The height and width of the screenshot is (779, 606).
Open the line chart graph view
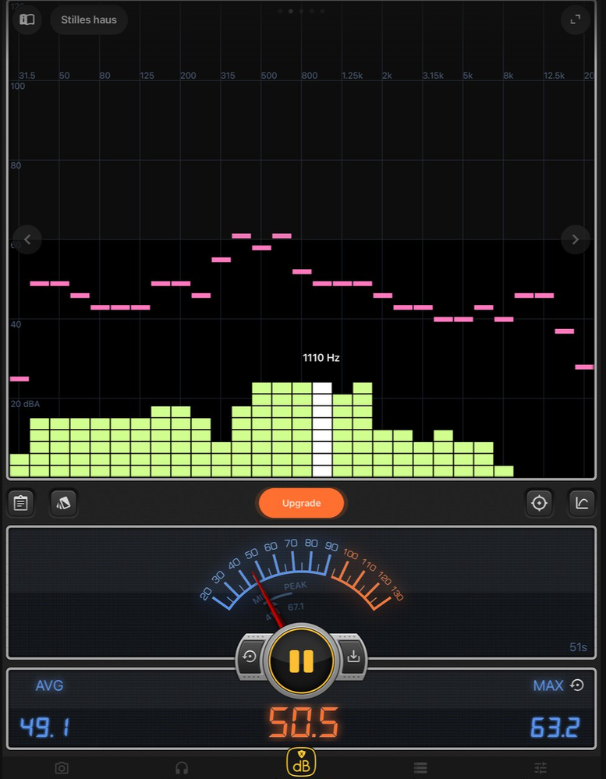[x=582, y=503]
